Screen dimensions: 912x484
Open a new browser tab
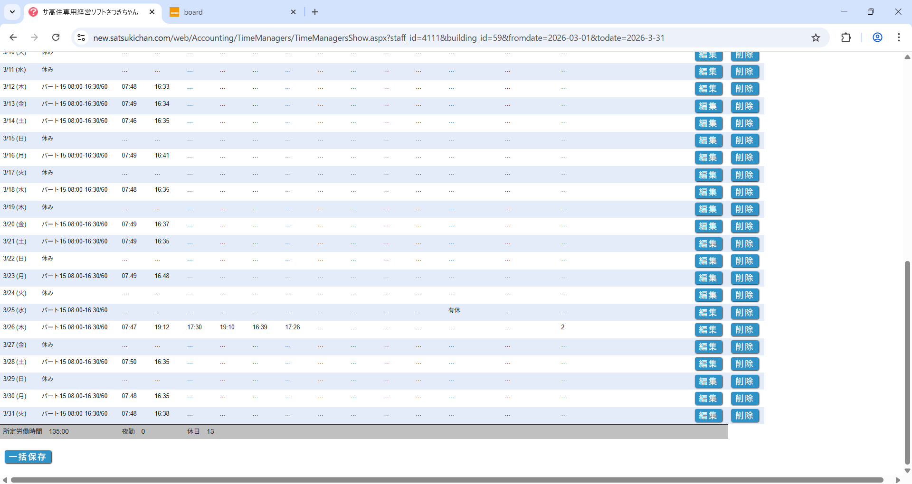point(315,12)
